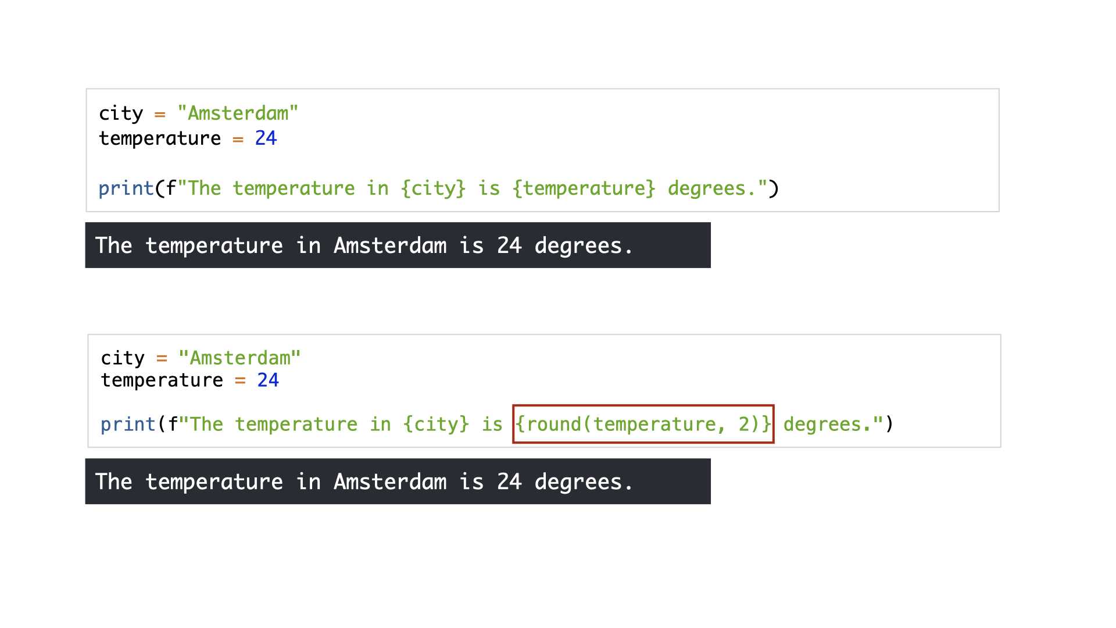Click temperature variable in second code block
Viewport: 1116px width, 628px height.
click(x=162, y=380)
